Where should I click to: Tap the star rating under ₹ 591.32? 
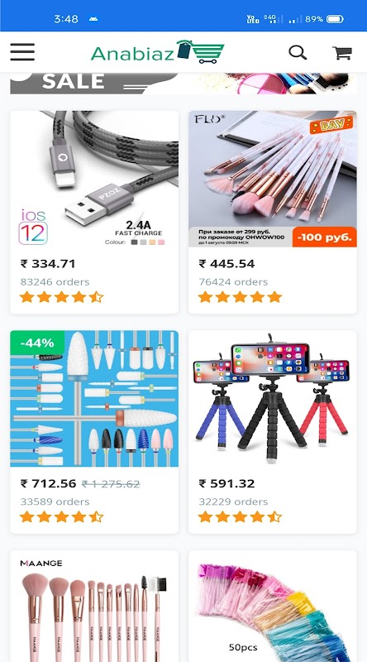[x=240, y=516]
